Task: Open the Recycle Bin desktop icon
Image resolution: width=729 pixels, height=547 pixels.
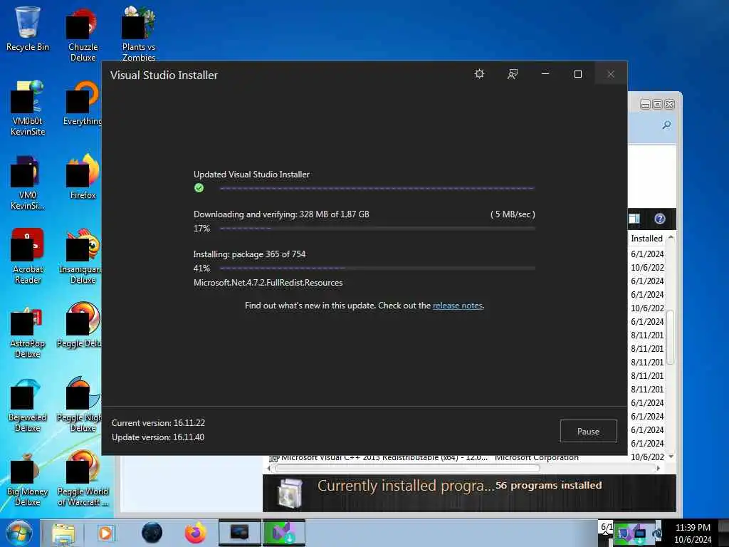Action: coord(28,28)
